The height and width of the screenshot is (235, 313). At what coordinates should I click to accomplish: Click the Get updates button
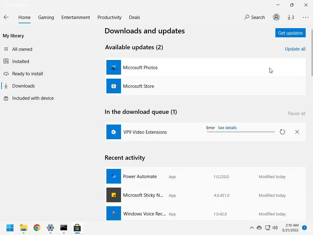tap(290, 33)
